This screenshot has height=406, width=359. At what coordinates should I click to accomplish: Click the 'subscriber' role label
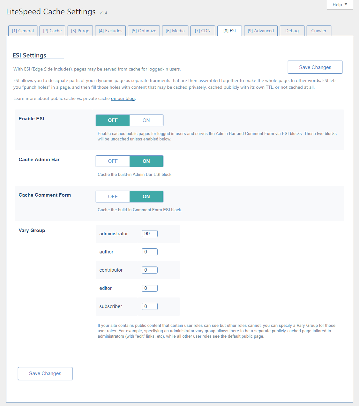coord(111,306)
